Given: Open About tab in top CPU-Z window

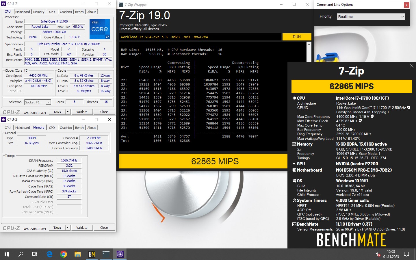Looking at the screenshot, I should (92, 12).
